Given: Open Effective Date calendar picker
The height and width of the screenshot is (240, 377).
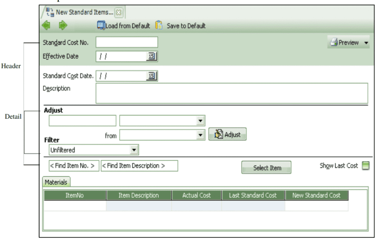Looking at the screenshot, I should [x=152, y=56].
